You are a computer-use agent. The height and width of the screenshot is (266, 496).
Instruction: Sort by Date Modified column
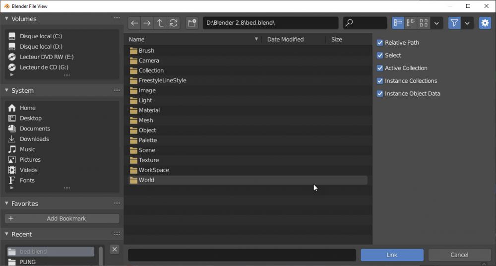(x=285, y=39)
